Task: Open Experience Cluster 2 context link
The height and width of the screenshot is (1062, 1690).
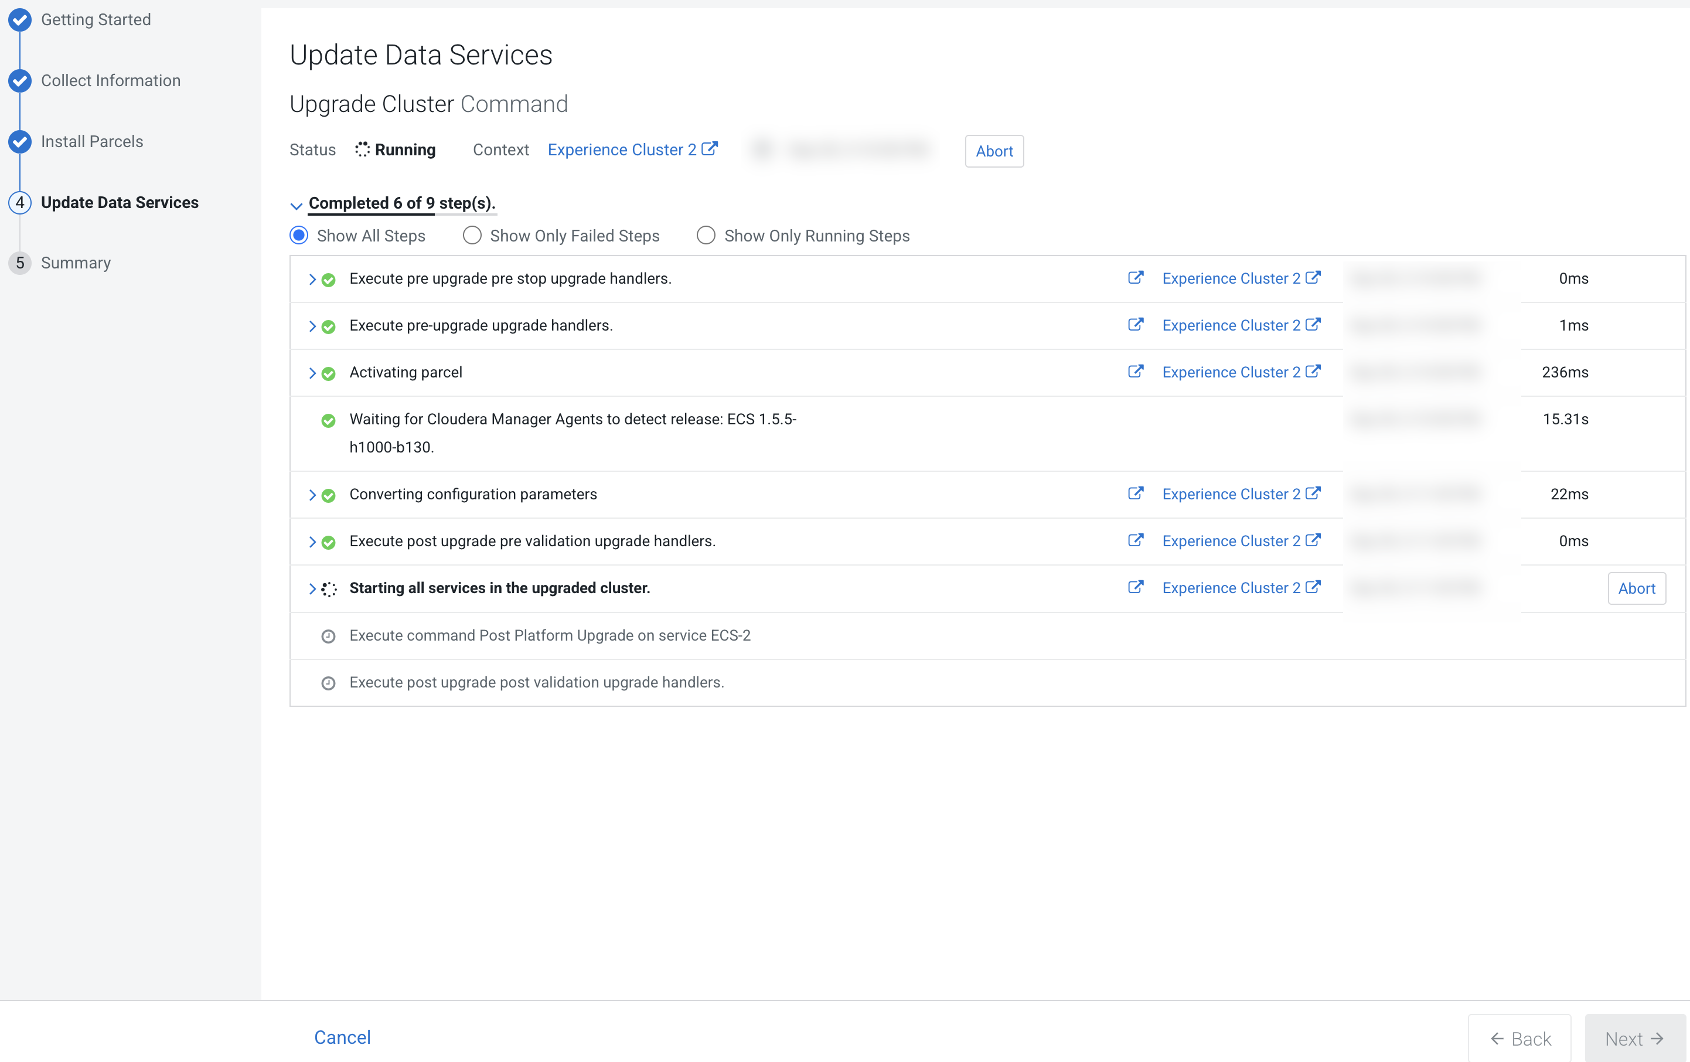Action: pos(622,149)
